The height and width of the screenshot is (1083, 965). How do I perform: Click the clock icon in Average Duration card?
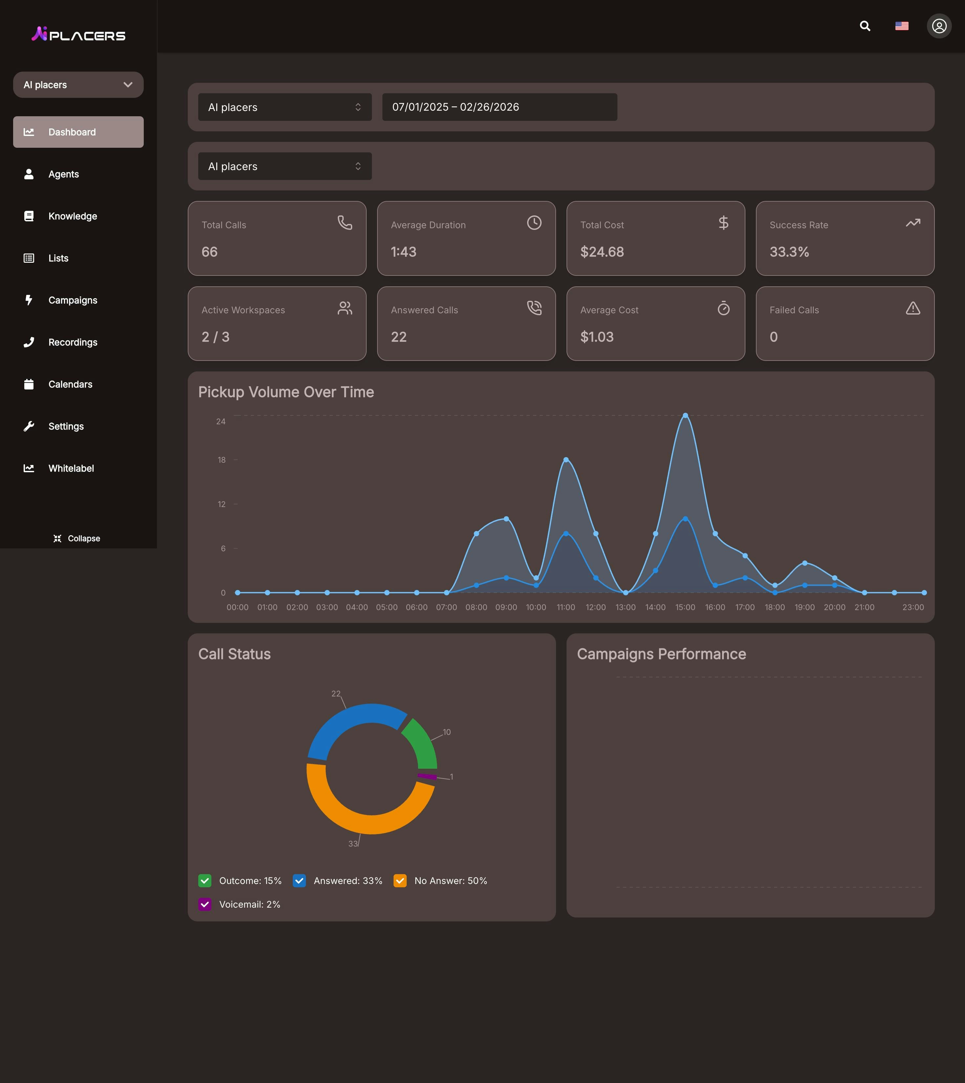click(x=534, y=223)
